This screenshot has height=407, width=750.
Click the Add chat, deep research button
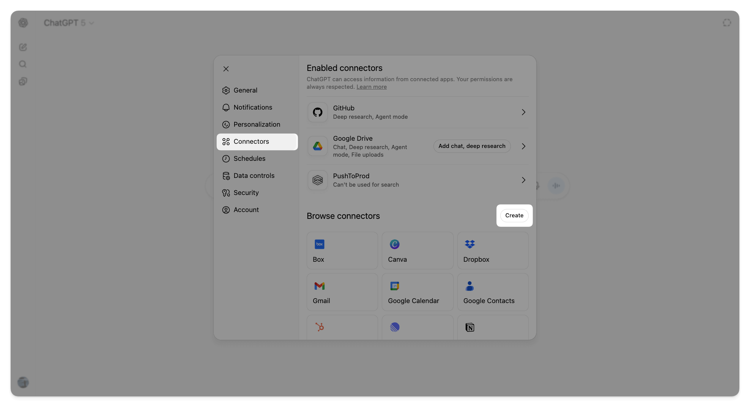pyautogui.click(x=472, y=146)
